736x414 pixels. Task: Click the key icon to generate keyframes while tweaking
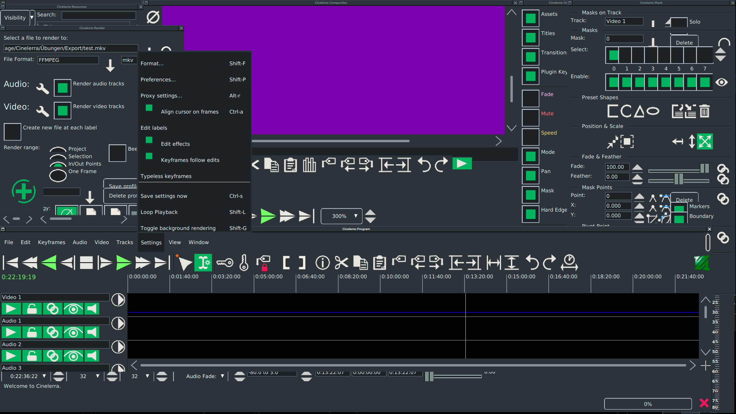point(225,262)
